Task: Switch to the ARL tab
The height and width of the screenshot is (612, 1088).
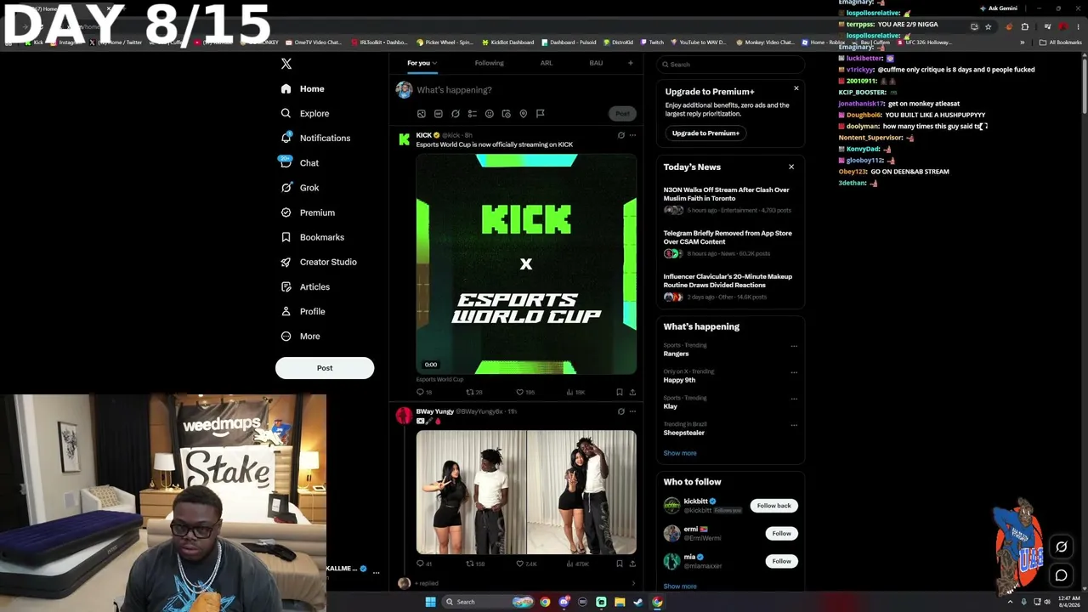Action: click(547, 63)
